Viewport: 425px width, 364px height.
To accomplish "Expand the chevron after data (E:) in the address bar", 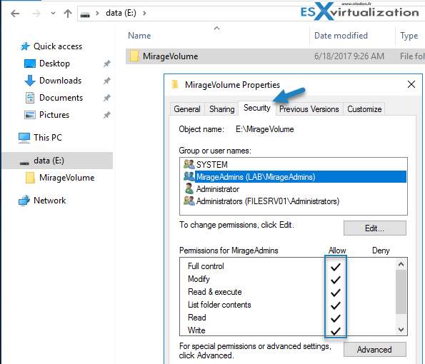I will [x=144, y=13].
